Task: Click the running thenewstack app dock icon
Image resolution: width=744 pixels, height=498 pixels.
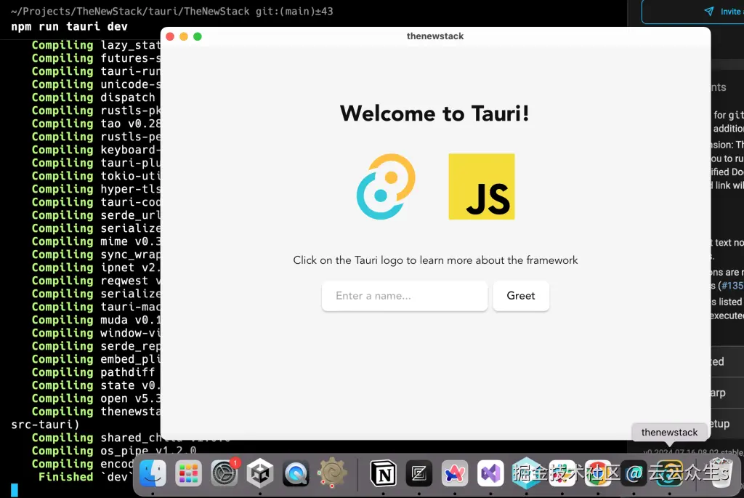Action: [x=669, y=473]
